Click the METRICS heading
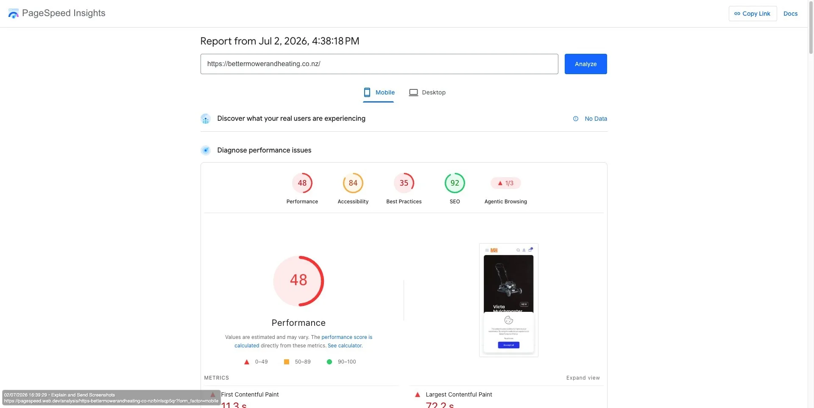 pos(217,378)
